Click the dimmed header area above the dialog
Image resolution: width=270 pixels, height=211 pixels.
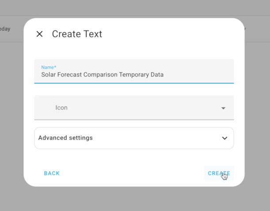[135, 8]
